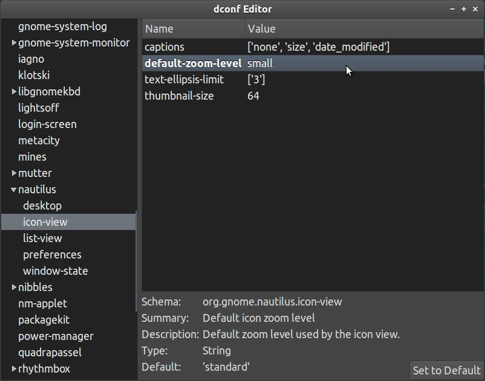Click the Value column header
Screen dimensions: 485x381
pos(365,29)
